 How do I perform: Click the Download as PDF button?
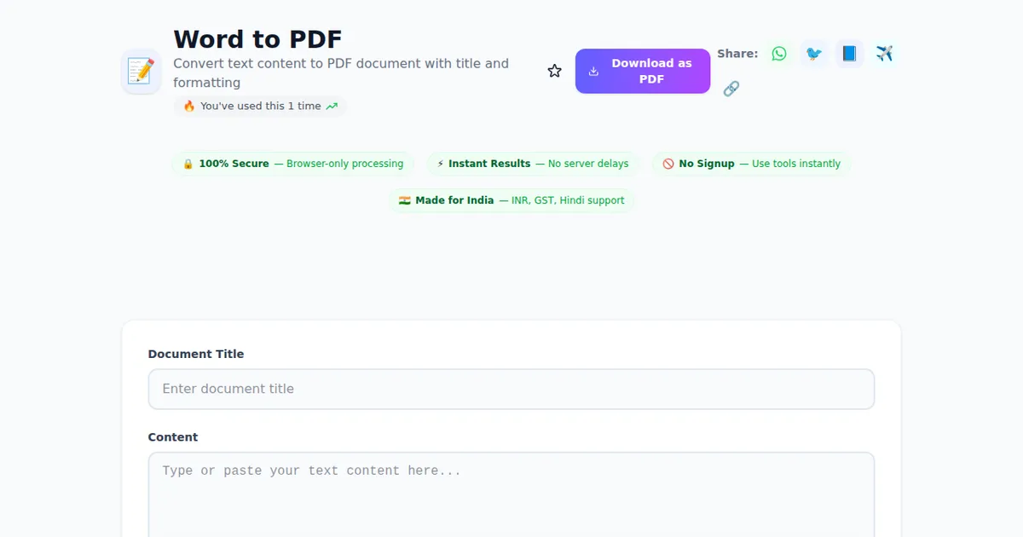(643, 71)
